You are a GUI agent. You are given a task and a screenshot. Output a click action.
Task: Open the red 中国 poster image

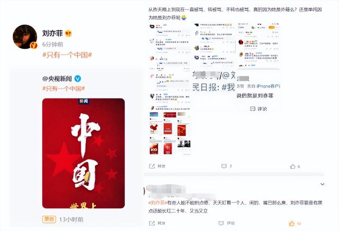[84, 153]
